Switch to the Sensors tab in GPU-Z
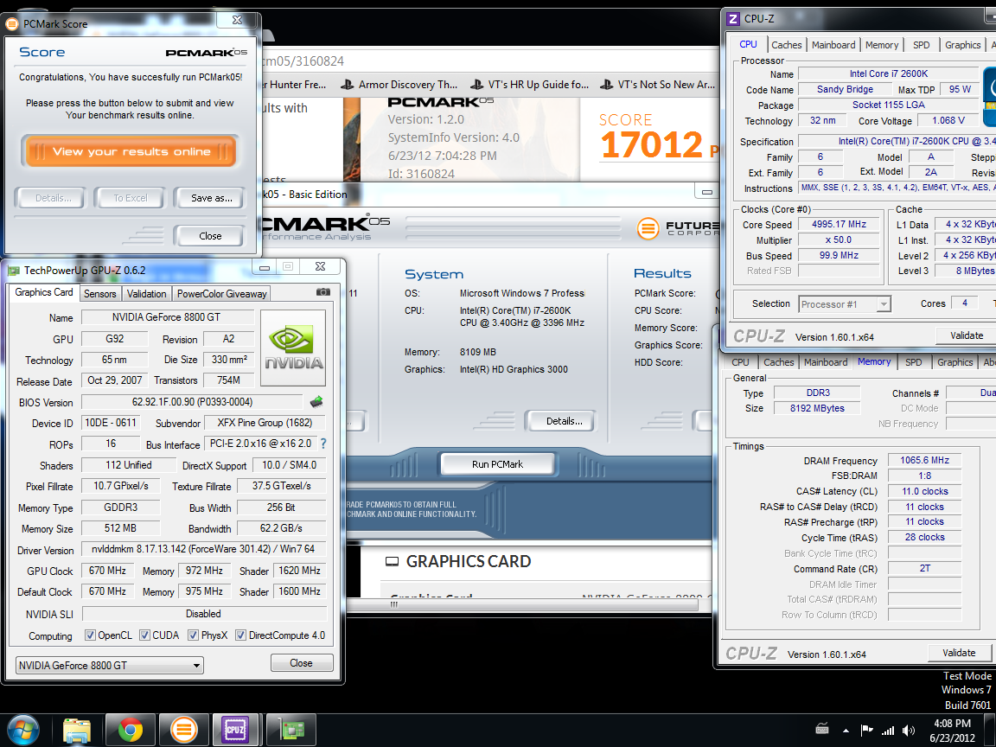 99,293
